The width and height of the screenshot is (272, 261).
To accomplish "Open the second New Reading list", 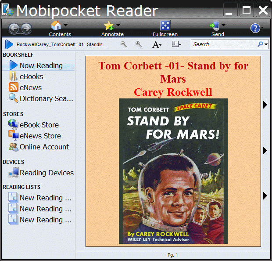I will (46, 209).
